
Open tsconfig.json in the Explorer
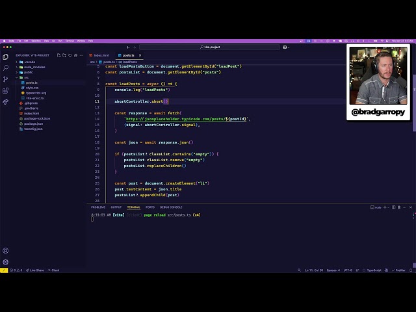point(33,129)
